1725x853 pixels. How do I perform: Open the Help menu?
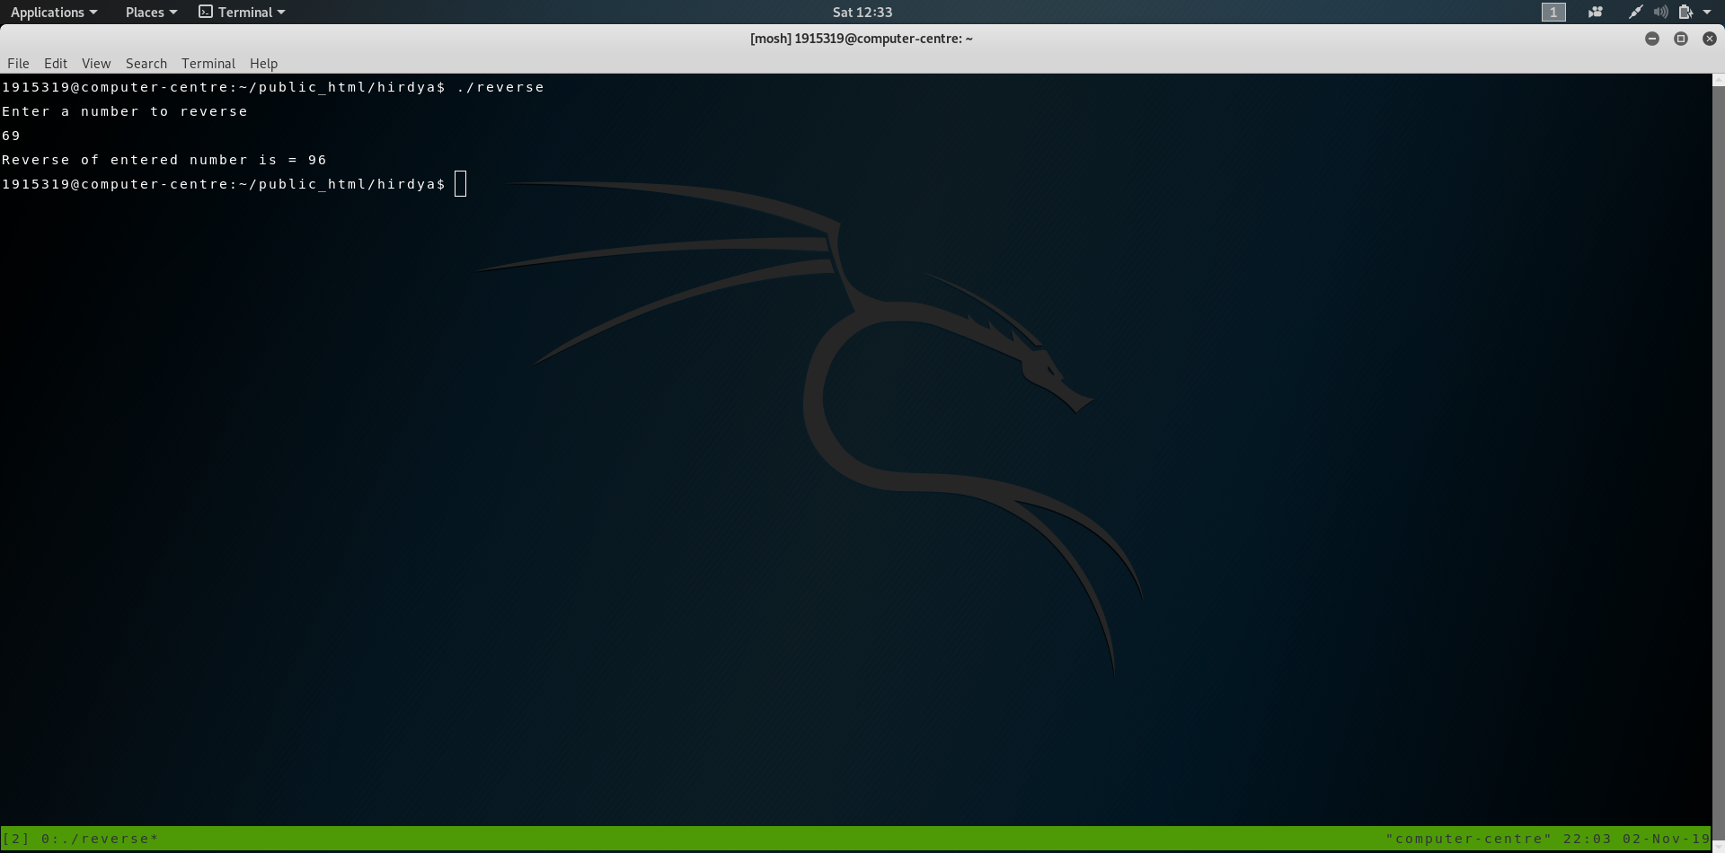pos(263,63)
